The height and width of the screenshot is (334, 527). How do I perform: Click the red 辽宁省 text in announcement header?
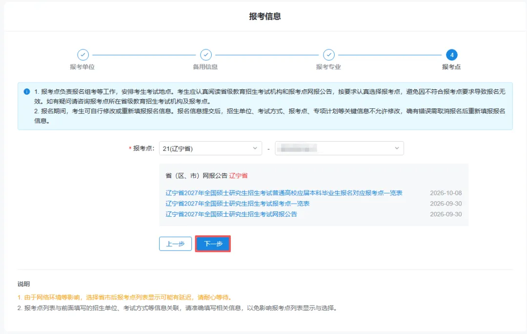pos(238,176)
